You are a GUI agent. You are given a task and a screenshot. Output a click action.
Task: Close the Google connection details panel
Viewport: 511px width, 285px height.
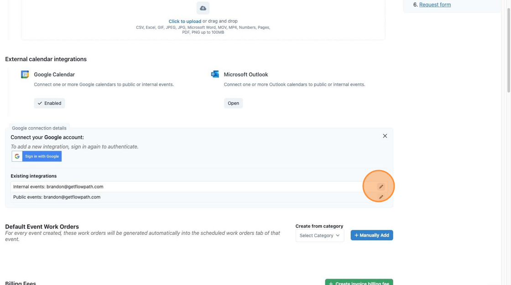tap(385, 136)
